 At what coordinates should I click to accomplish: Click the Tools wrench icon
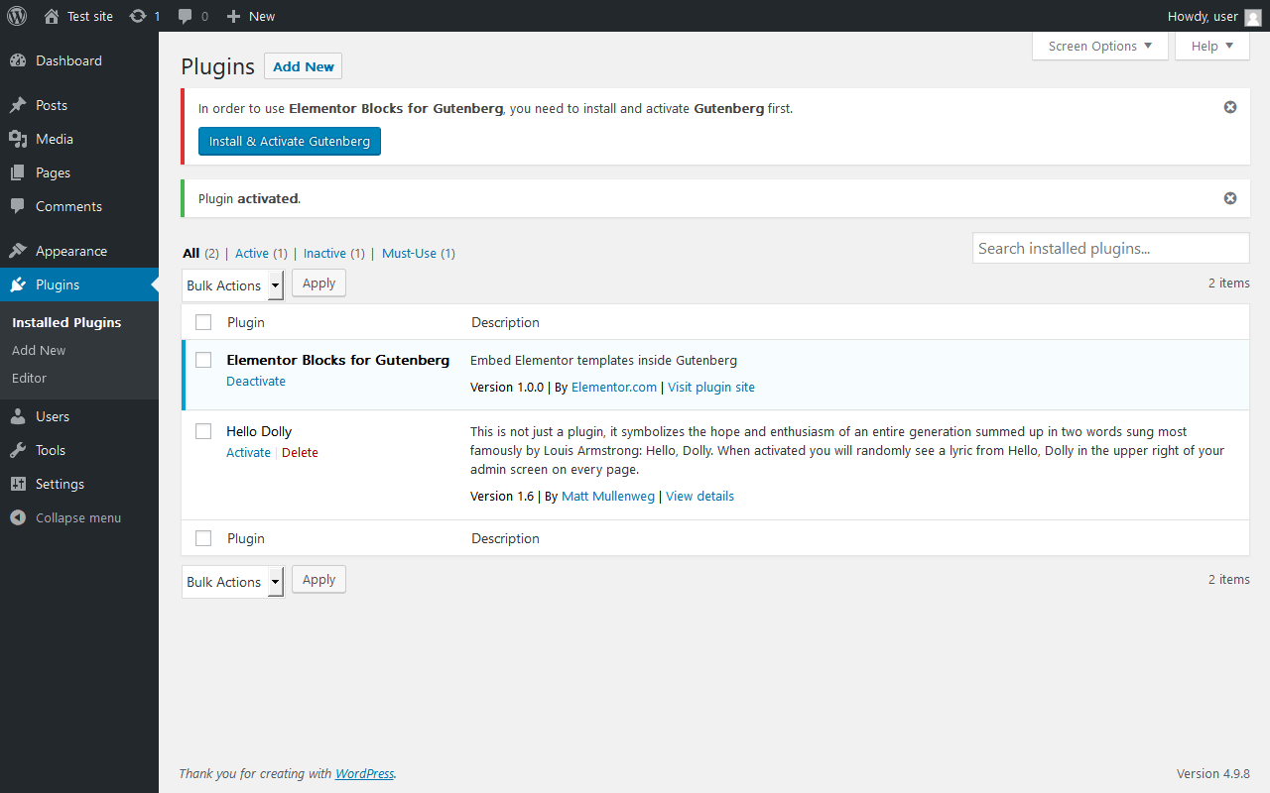(x=18, y=450)
